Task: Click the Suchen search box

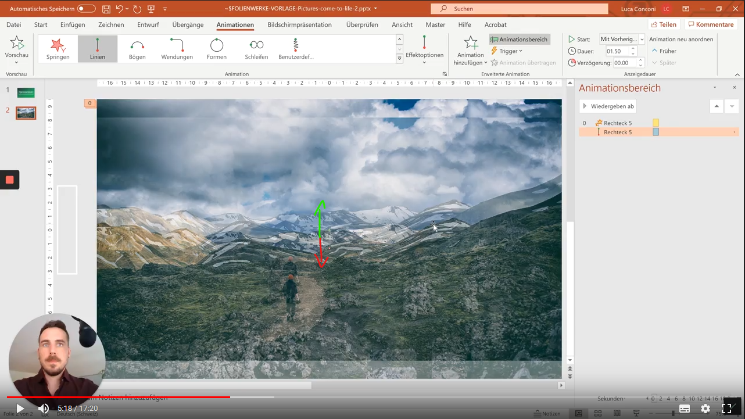Action: tap(519, 9)
